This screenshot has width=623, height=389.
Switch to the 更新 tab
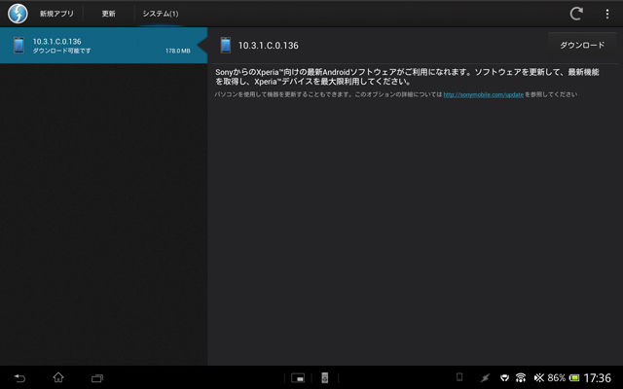(x=108, y=14)
